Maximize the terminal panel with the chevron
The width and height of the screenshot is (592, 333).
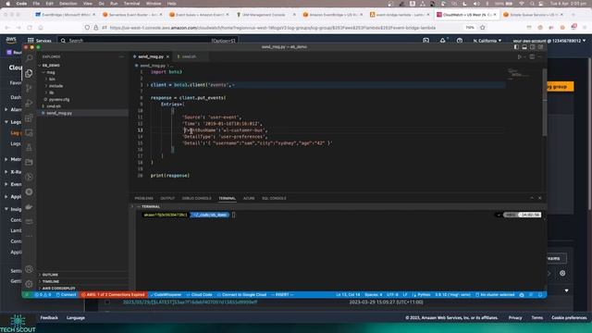click(x=532, y=198)
